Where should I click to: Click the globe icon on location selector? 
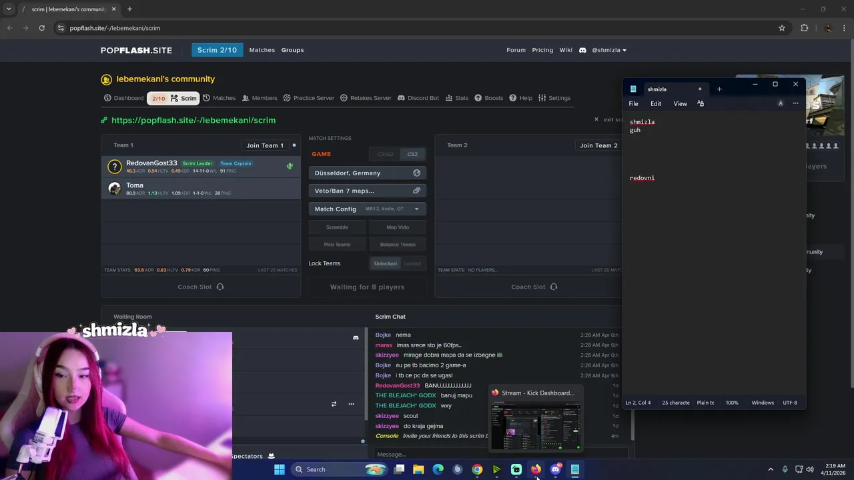(416, 173)
